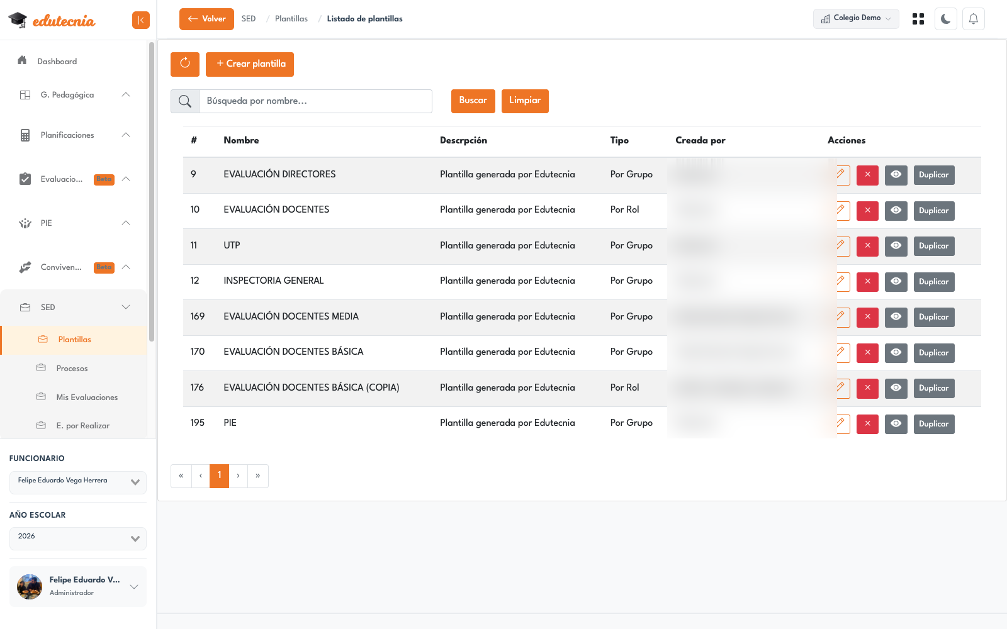Screen dimensions: 1007x629
Task: Duplicate the PIE template row 195
Action: click(x=934, y=424)
